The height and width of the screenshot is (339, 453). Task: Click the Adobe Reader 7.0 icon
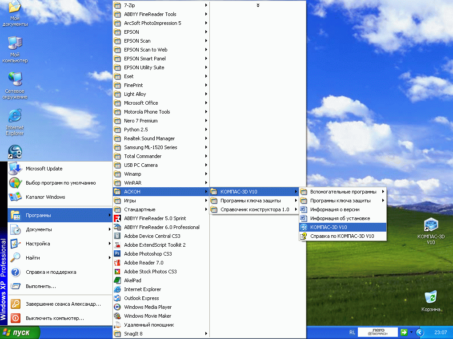[117, 263]
